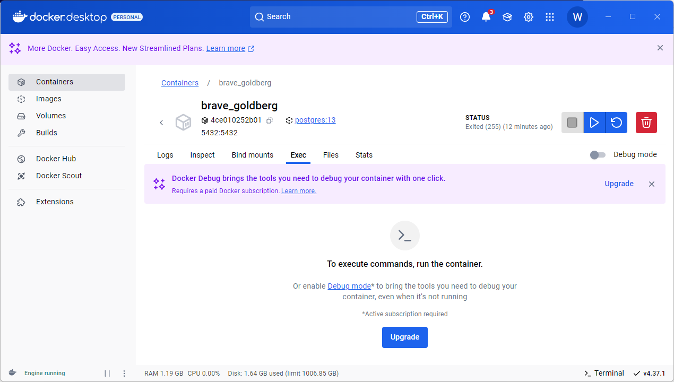Click the RAM 1.19 GB status text
The image size is (674, 382).
click(163, 373)
